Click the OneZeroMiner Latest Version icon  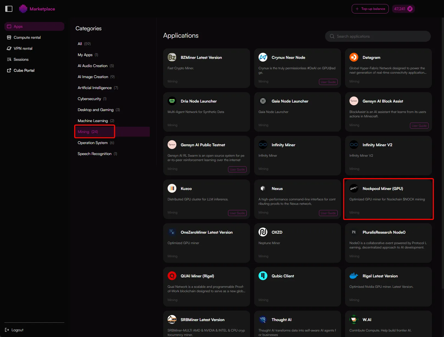coord(172,232)
